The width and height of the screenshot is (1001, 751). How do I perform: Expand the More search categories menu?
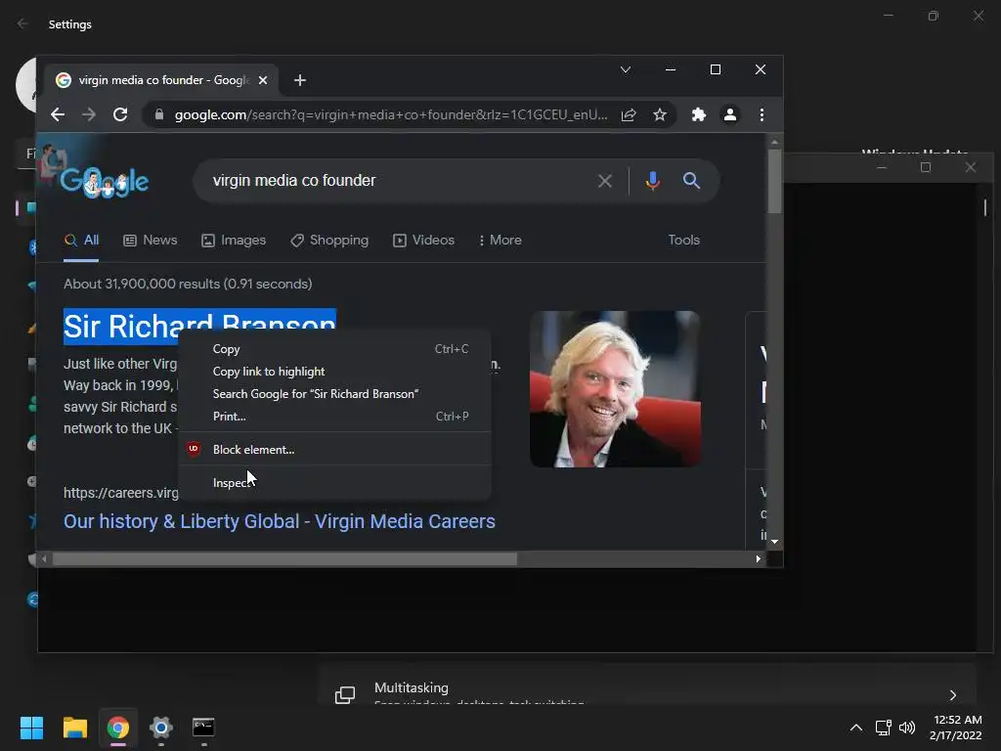point(500,241)
